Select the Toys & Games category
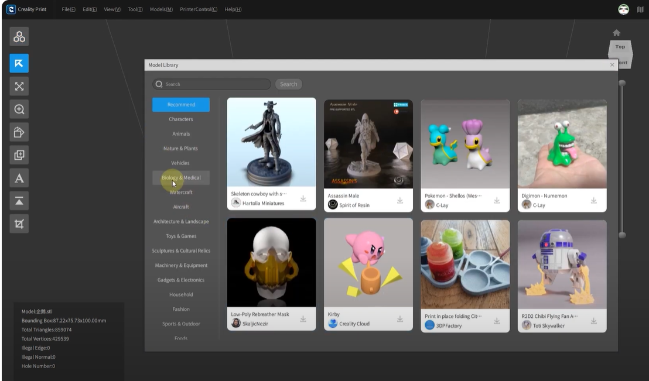The height and width of the screenshot is (381, 649). [x=181, y=236]
